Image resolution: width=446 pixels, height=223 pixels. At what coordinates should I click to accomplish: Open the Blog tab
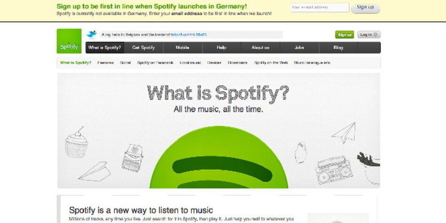(x=338, y=48)
